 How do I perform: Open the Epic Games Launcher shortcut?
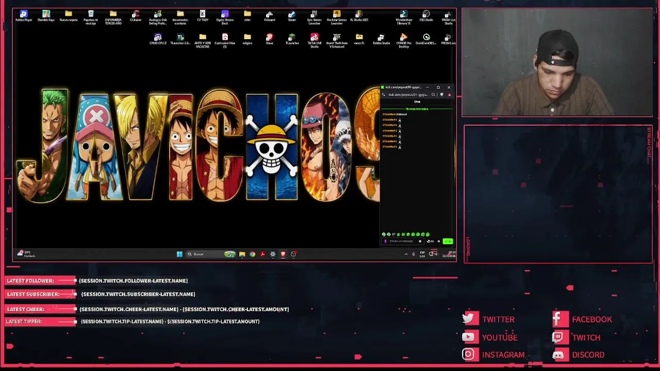(x=314, y=17)
